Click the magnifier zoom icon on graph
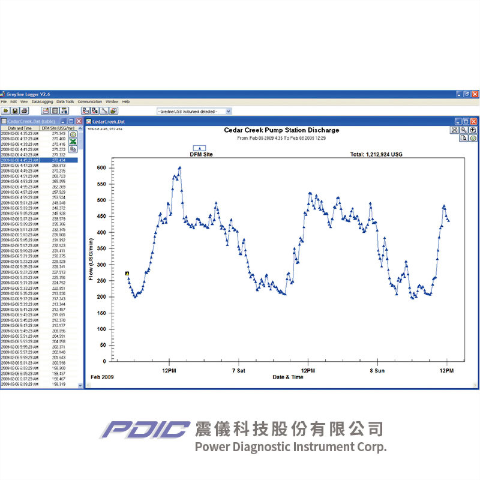Viewport: 480px width, 480px height. pyautogui.click(x=464, y=130)
